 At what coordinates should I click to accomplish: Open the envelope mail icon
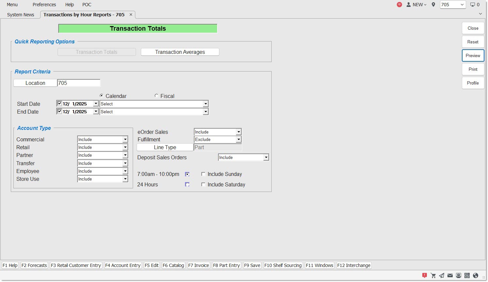[x=450, y=275]
